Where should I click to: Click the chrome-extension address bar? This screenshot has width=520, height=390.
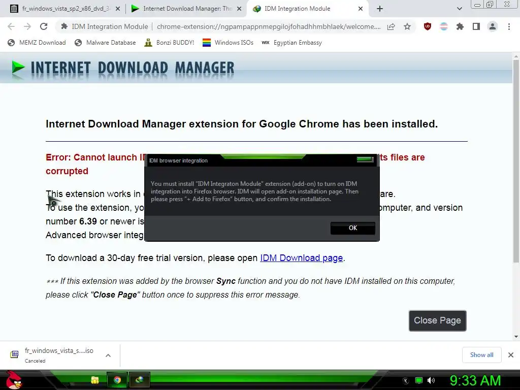tap(269, 26)
